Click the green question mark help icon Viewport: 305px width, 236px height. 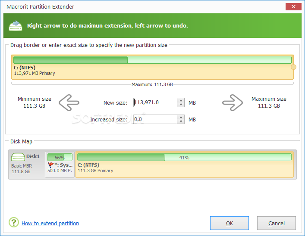(14, 222)
